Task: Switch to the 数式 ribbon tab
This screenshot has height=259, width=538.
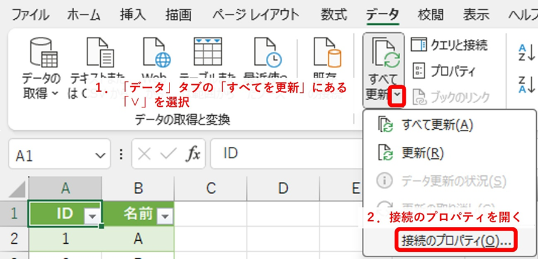Action: coord(333,13)
